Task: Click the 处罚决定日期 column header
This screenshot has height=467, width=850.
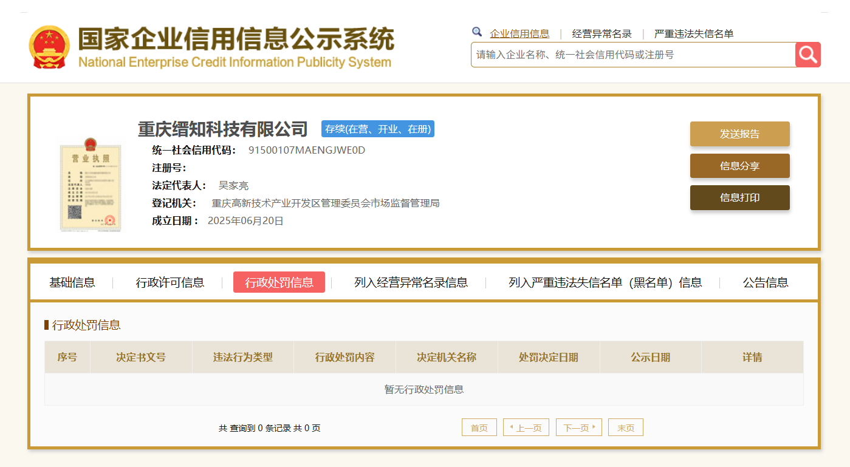Action: (x=549, y=357)
